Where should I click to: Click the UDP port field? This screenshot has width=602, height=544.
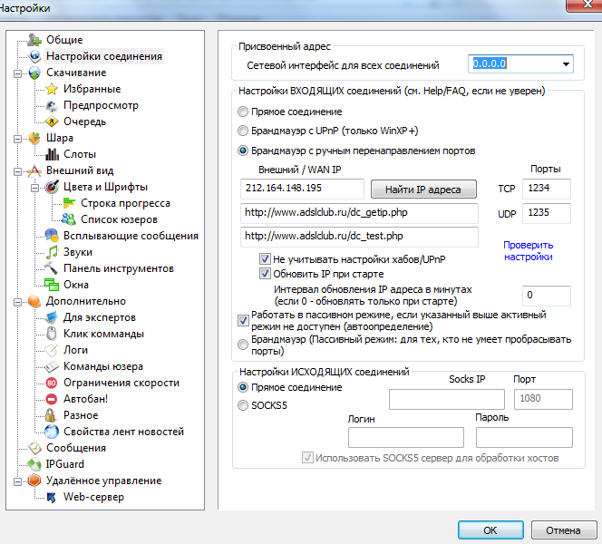click(x=547, y=213)
